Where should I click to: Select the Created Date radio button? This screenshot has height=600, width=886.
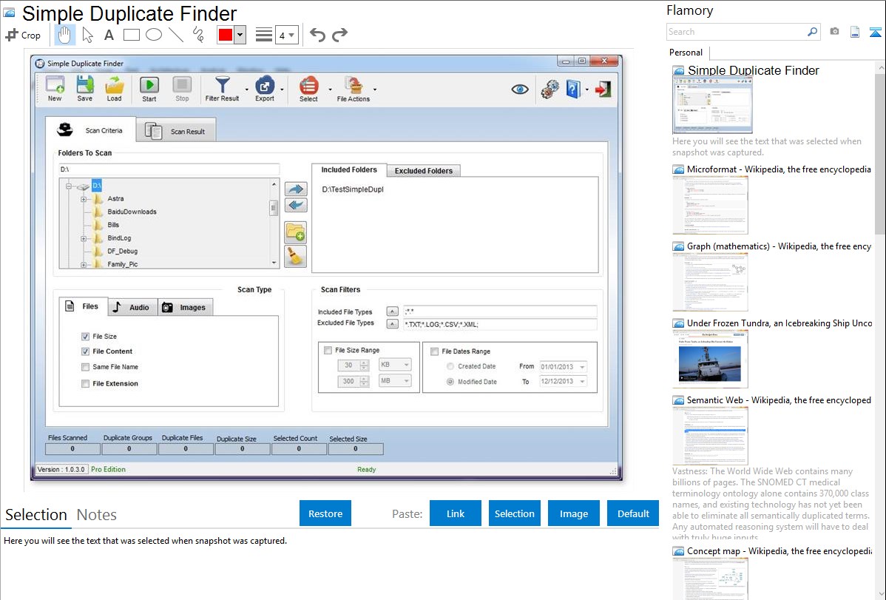pyautogui.click(x=450, y=366)
